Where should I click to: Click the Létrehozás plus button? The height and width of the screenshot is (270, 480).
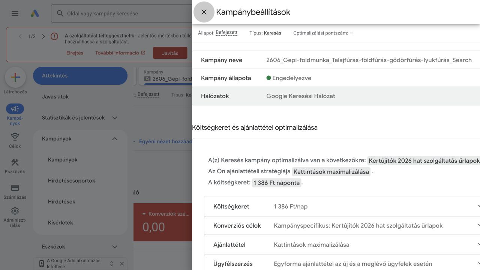pos(15,77)
